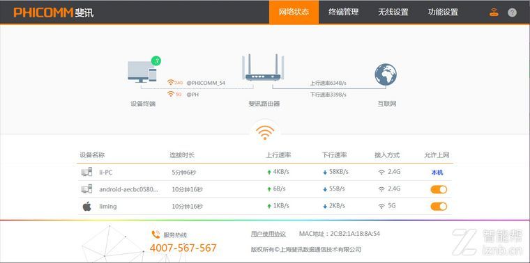Click the Wi-Fi signal icon in liming row
This screenshot has width=530, height=263.
(381, 206)
